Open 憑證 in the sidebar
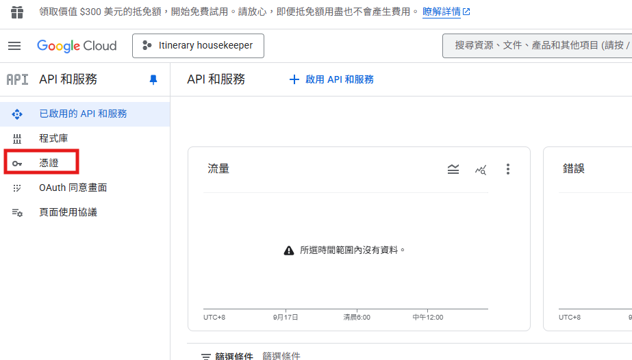632x360 pixels. pyautogui.click(x=85, y=163)
